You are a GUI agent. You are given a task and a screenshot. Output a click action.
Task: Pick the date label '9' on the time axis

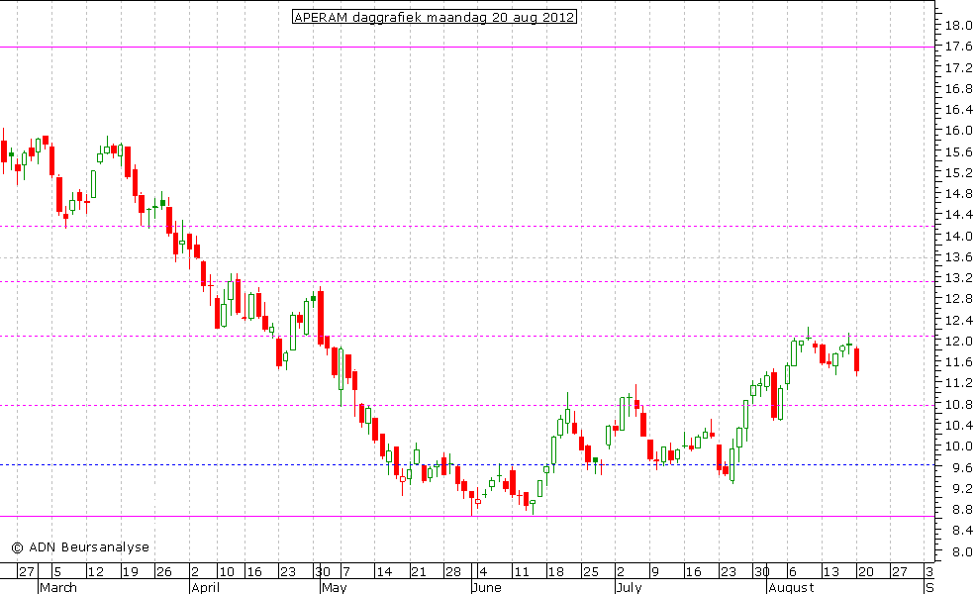[655, 571]
